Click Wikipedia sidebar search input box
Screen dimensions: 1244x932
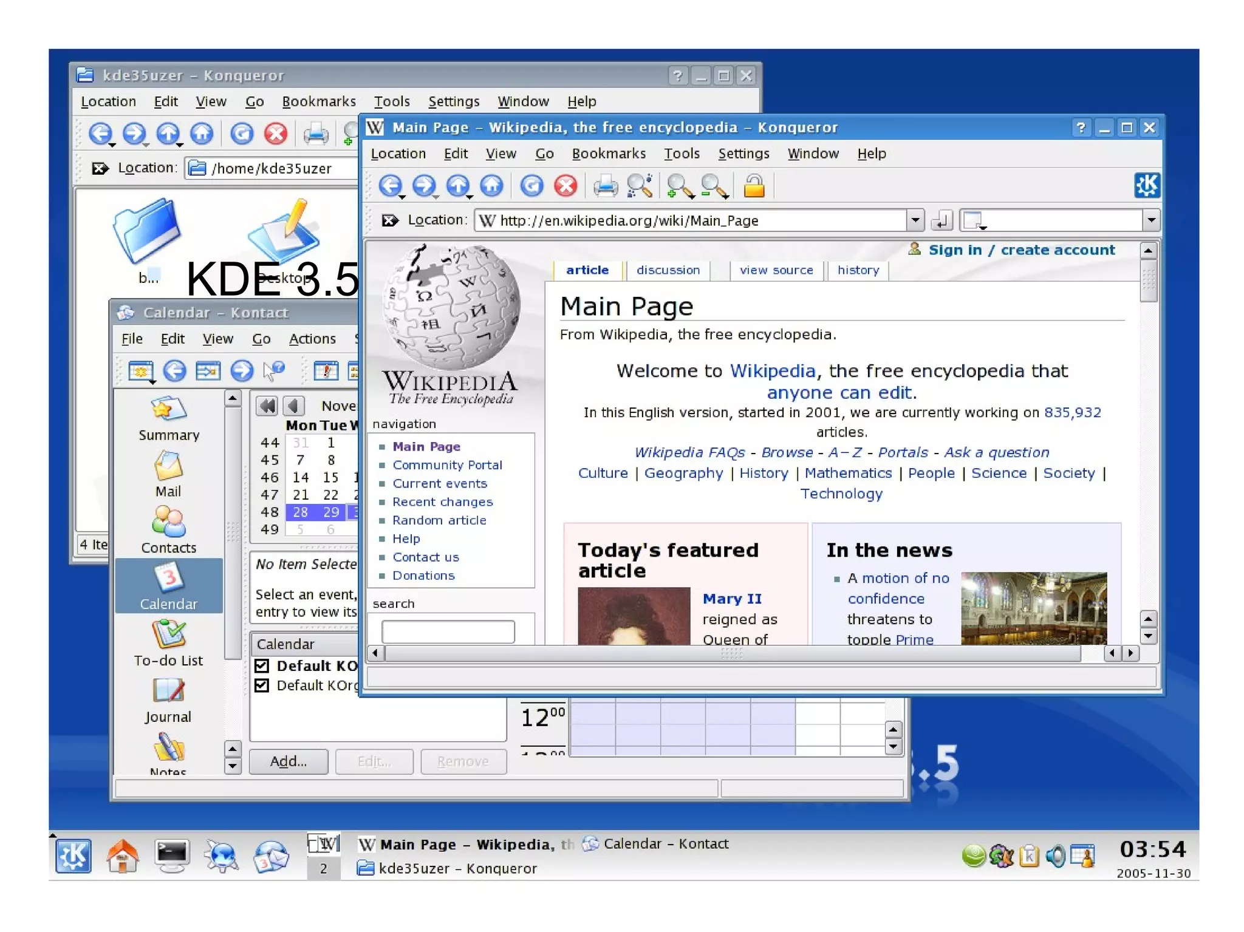tap(448, 631)
